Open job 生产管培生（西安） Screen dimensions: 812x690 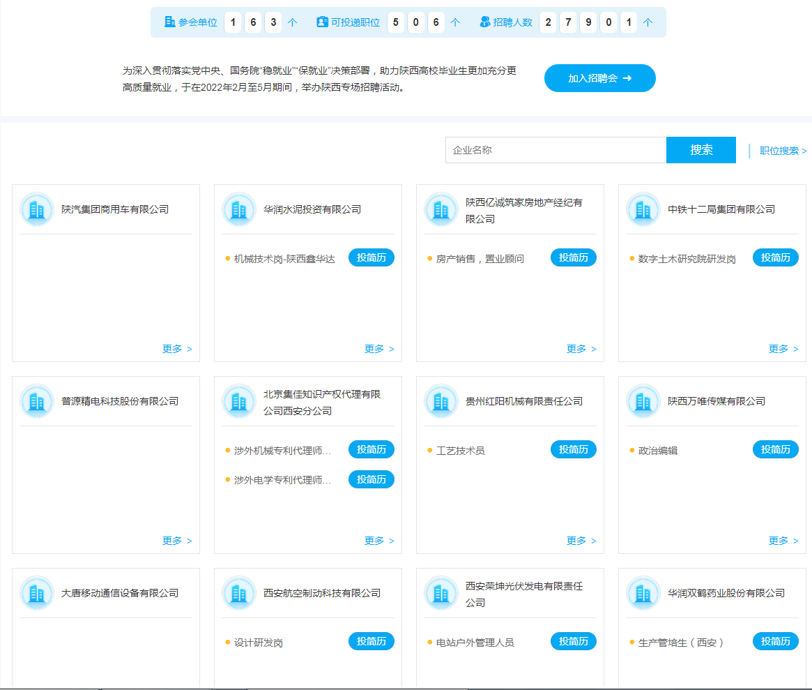tap(681, 643)
